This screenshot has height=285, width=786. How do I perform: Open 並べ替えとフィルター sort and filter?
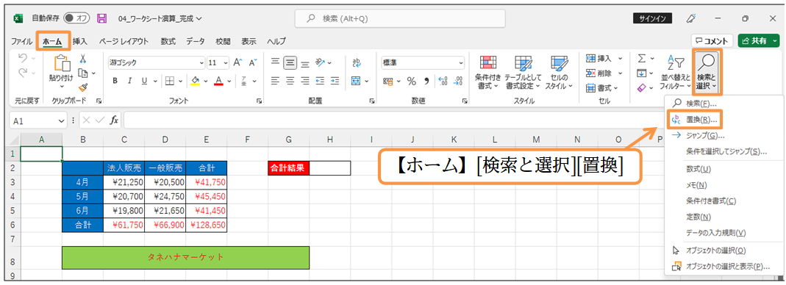675,72
